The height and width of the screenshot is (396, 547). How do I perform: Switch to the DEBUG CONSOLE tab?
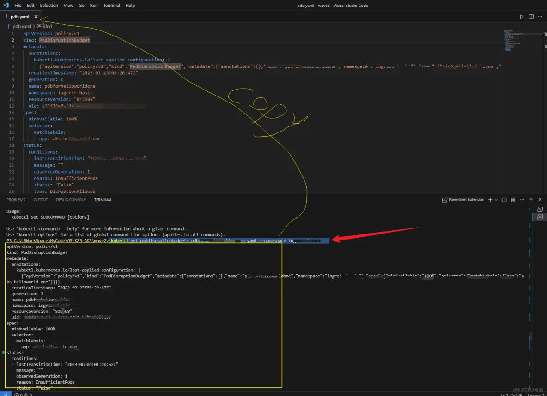click(x=71, y=200)
